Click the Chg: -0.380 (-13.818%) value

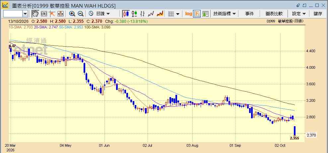click(126, 21)
